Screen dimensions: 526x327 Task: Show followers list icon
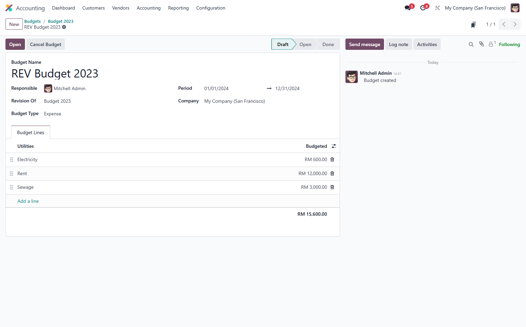coord(492,44)
